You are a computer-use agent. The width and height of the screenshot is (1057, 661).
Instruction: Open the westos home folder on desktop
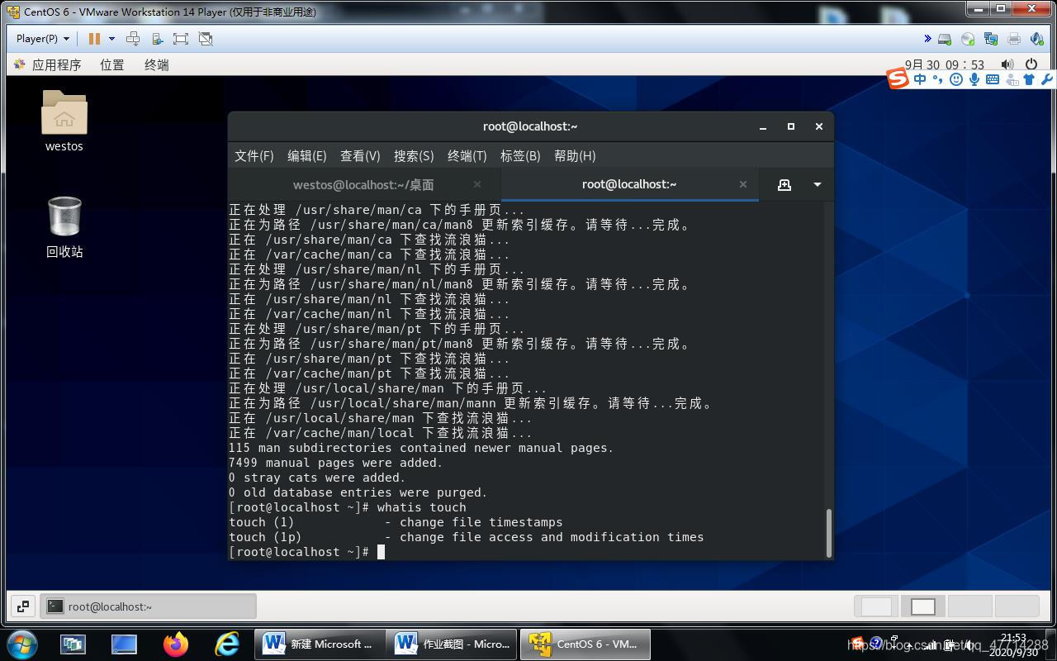pyautogui.click(x=64, y=121)
